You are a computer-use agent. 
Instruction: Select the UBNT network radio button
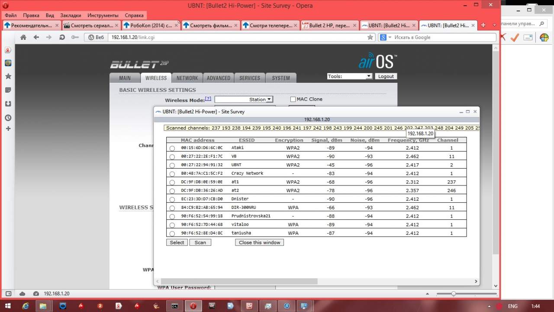(172, 165)
